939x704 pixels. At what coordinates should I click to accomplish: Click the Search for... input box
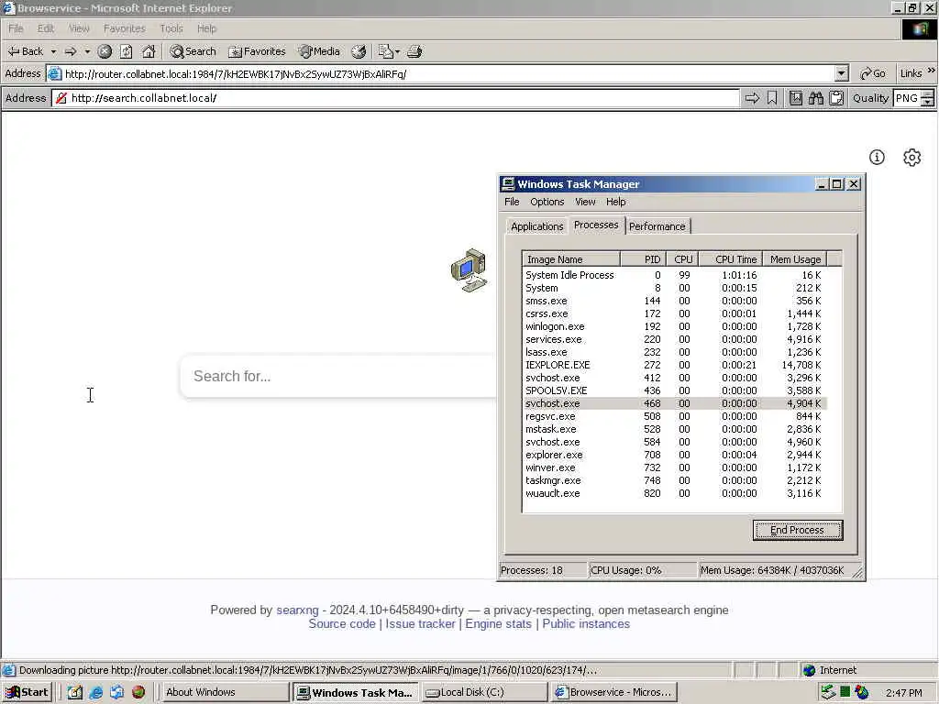pos(338,377)
